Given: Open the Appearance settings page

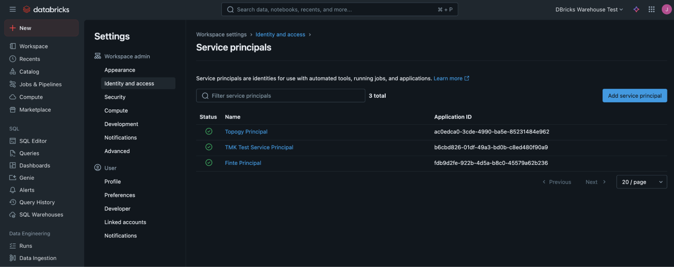Looking at the screenshot, I should tap(120, 70).
